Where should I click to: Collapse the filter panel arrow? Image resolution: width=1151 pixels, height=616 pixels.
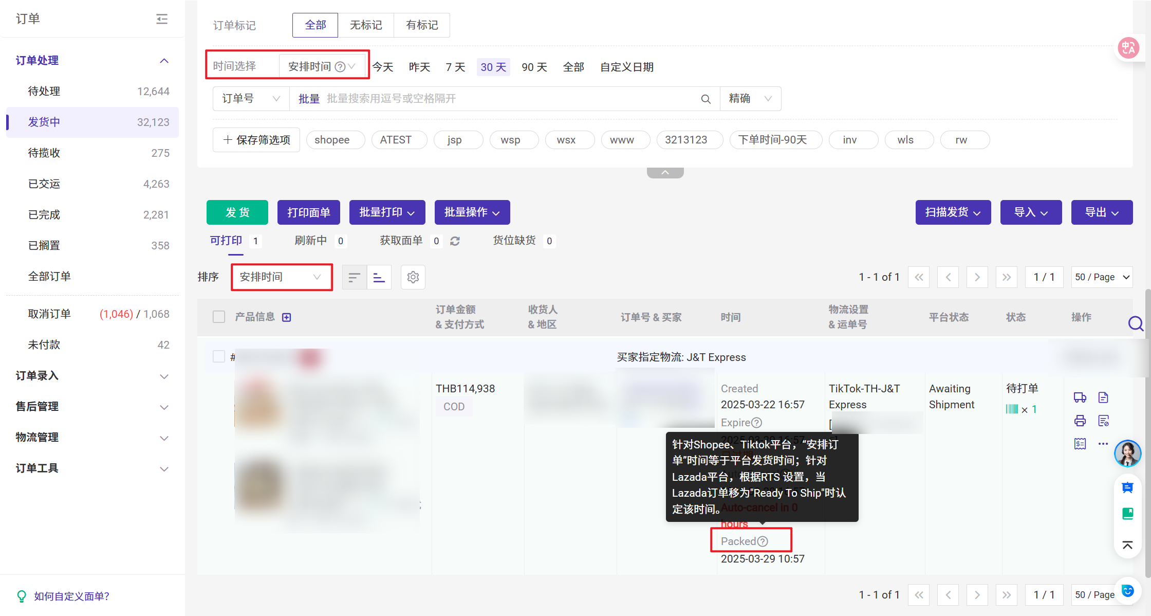tap(665, 173)
